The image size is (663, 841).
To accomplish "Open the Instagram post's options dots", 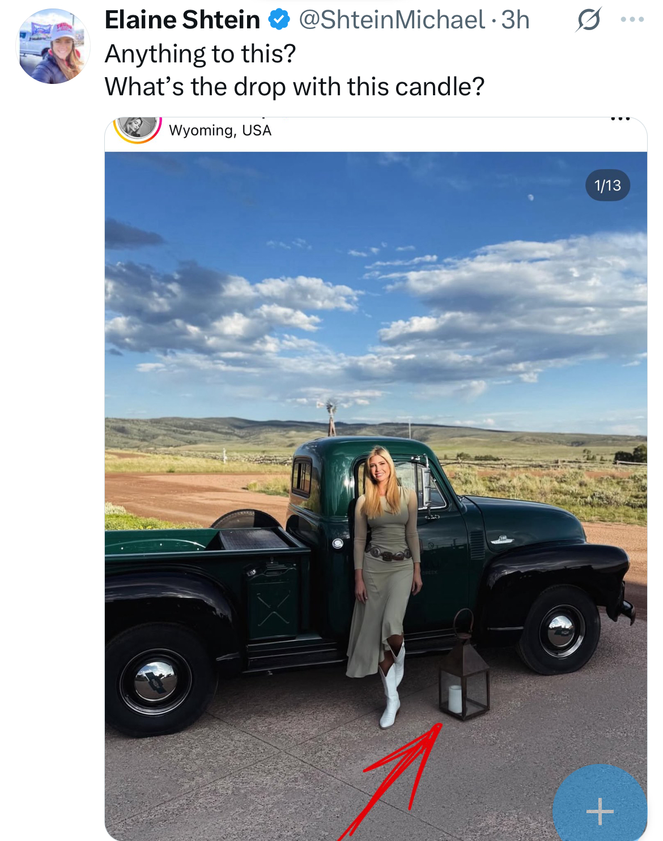I will (620, 119).
